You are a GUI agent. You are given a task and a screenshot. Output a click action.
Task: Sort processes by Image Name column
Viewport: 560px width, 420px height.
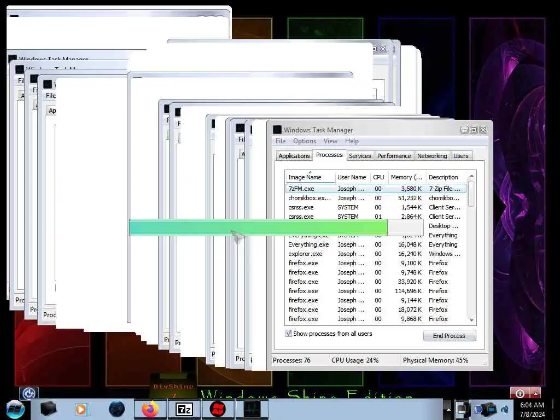(310, 177)
